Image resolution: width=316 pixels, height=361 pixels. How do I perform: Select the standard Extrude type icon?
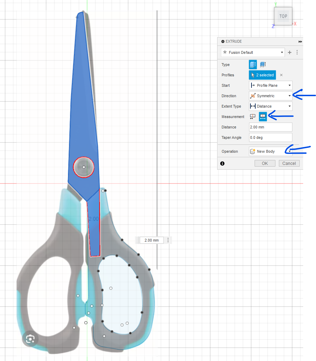(x=253, y=65)
